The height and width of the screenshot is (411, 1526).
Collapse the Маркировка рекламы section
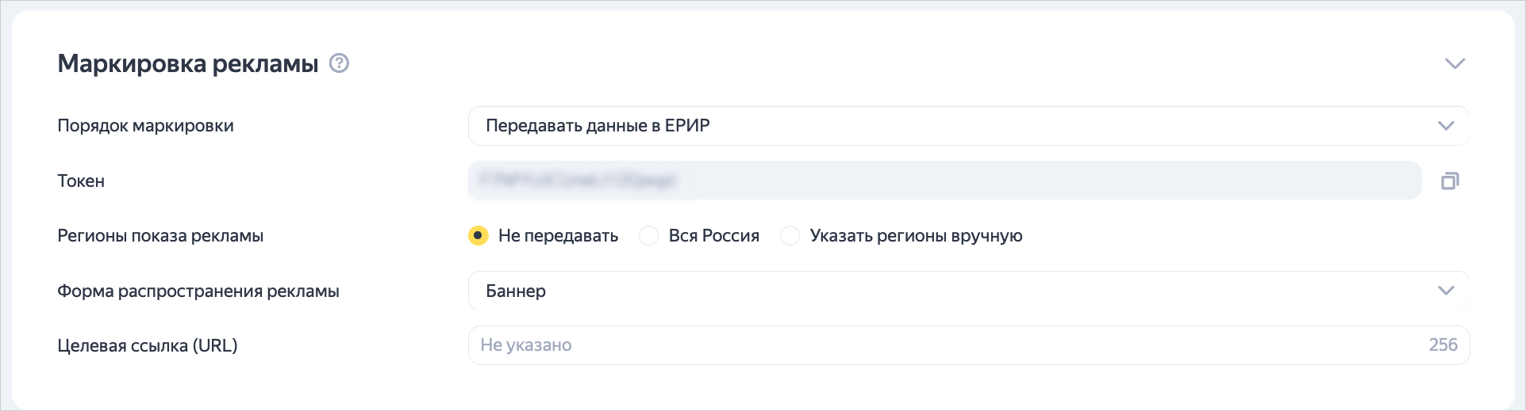point(1455,63)
